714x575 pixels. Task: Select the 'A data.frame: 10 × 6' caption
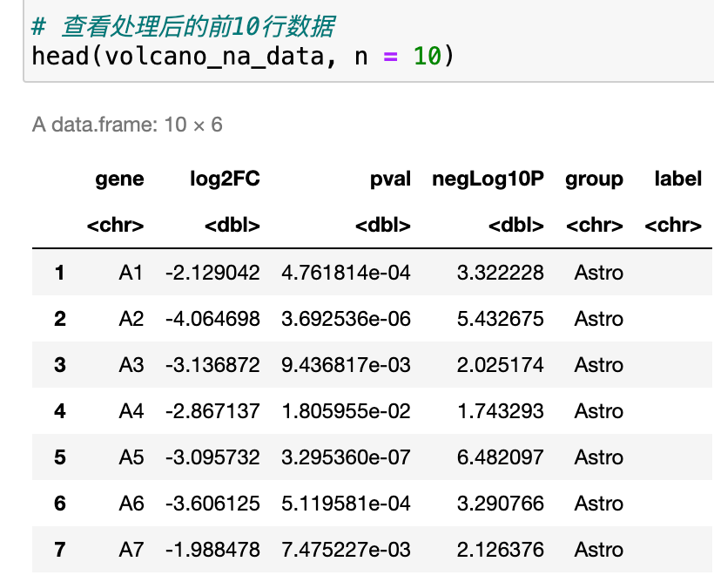127,125
